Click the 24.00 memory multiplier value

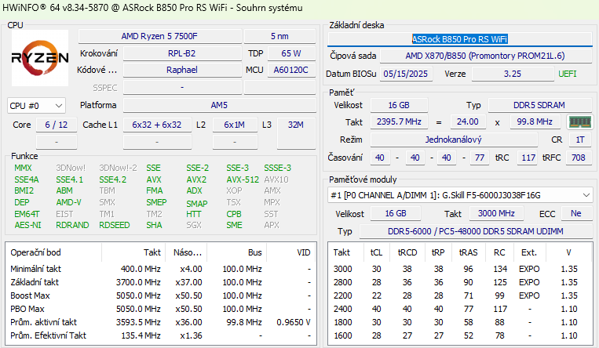[x=468, y=121]
